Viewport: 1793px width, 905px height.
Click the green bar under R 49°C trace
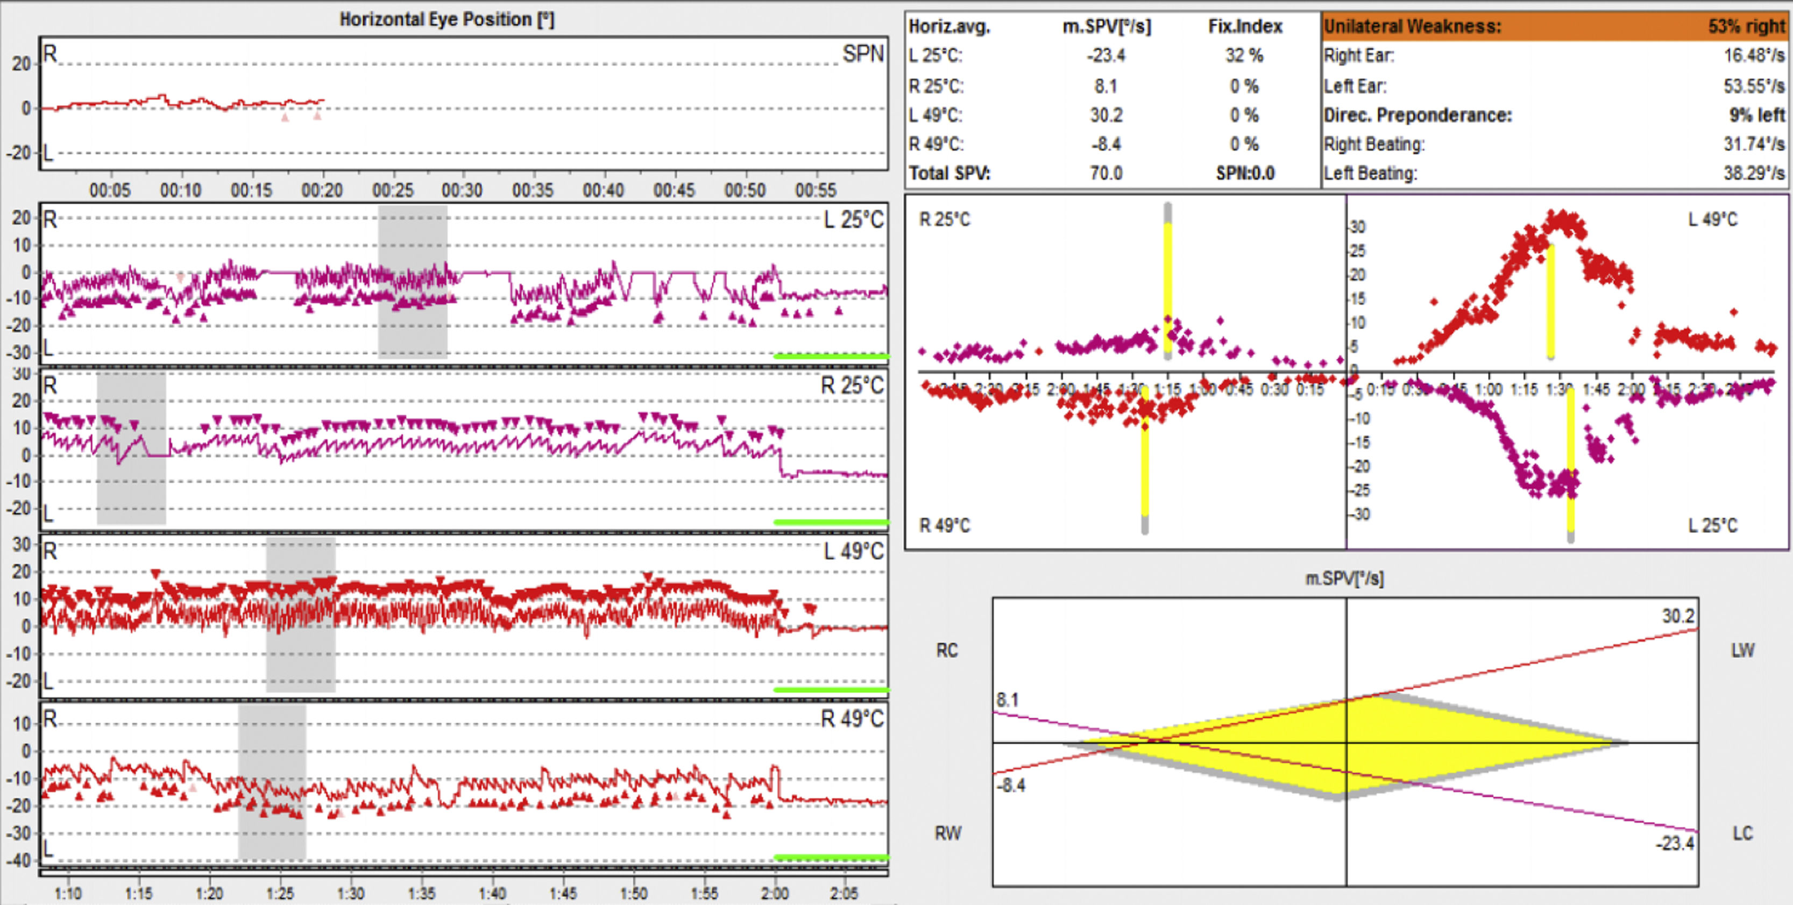pyautogui.click(x=831, y=857)
